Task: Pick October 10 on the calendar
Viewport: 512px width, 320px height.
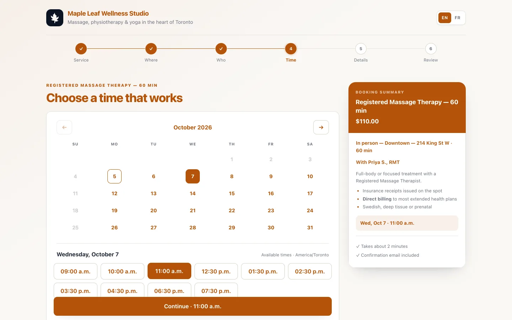Action: coord(310,176)
